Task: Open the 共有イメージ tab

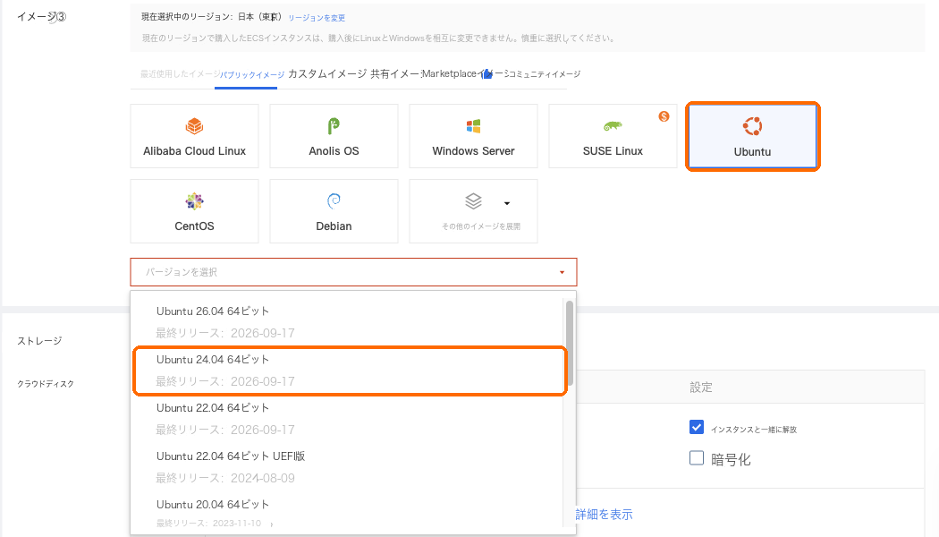Action: 395,73
